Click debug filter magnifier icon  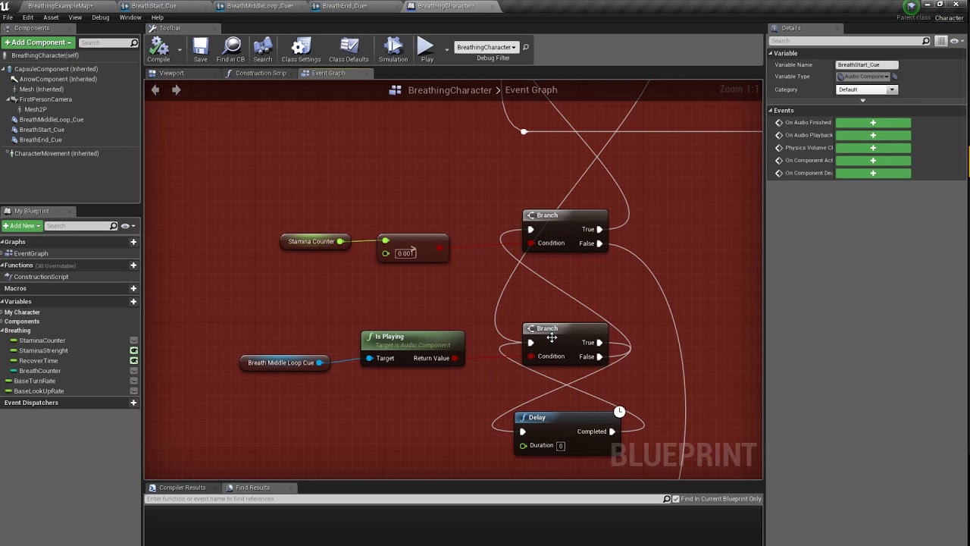tap(525, 47)
